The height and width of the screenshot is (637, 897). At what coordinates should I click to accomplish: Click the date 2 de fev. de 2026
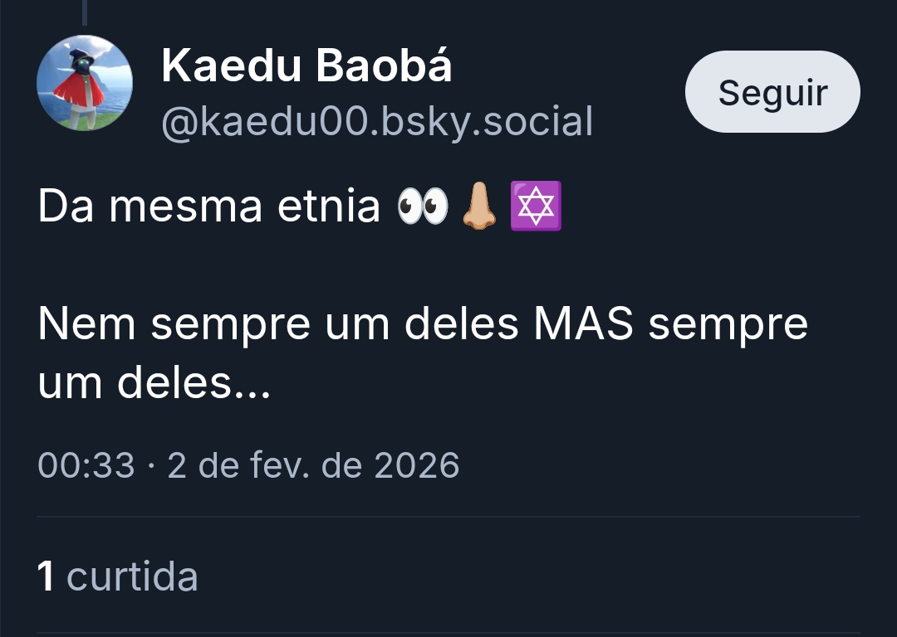tap(313, 465)
